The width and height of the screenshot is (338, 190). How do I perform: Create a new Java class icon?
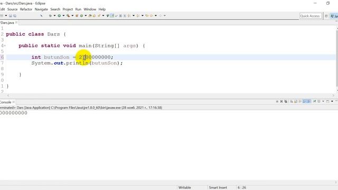pyautogui.click(x=81, y=15)
